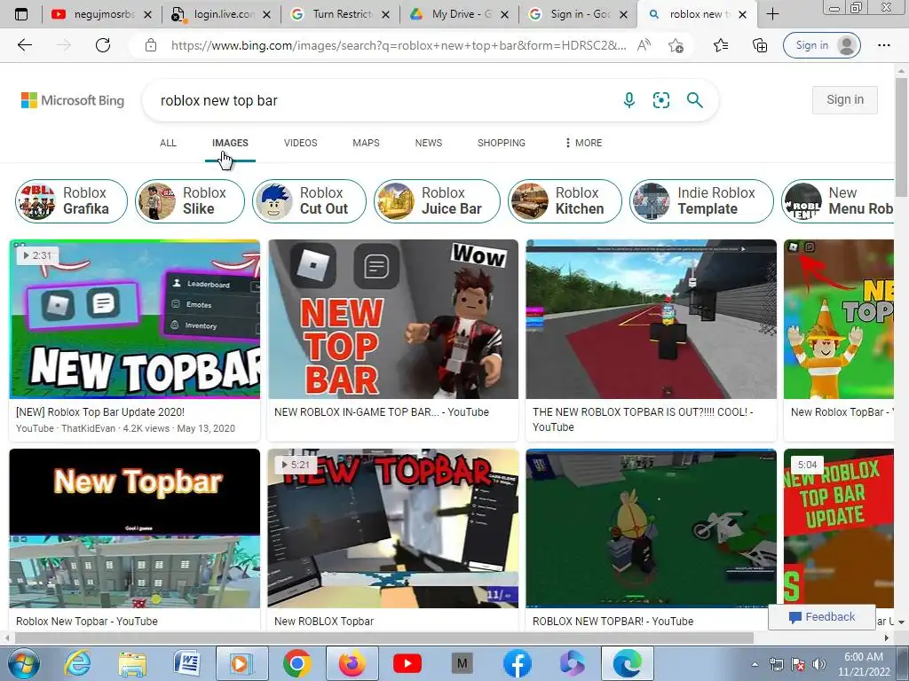Switch to the ALL results tab
Viewport: 909px width, 681px height.
(x=168, y=143)
